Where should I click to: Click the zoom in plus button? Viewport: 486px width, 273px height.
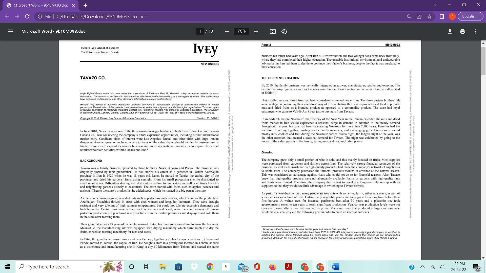pos(256,31)
